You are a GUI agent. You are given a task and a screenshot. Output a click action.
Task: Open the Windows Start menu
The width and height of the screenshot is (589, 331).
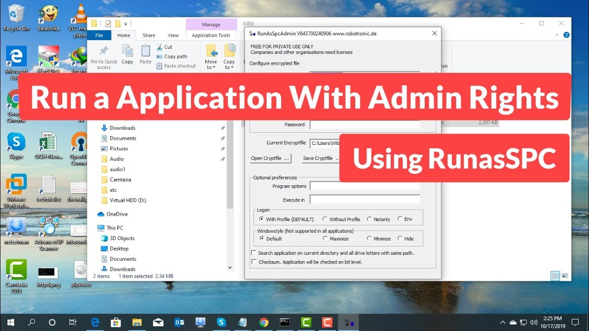pyautogui.click(x=10, y=322)
